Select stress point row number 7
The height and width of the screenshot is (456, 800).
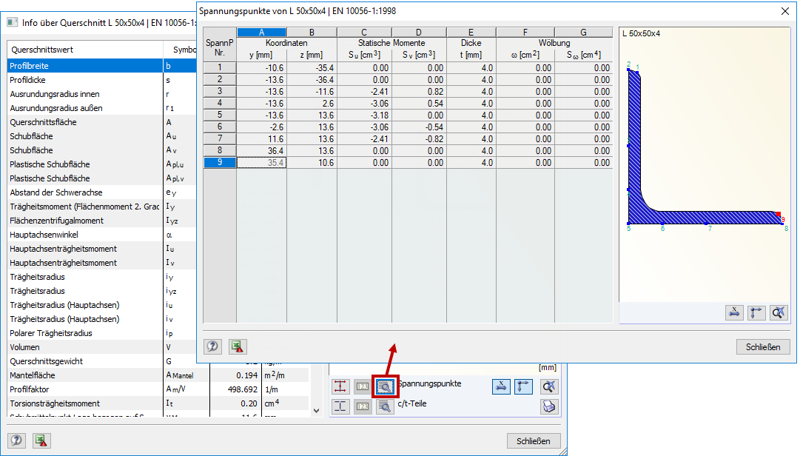(219, 138)
